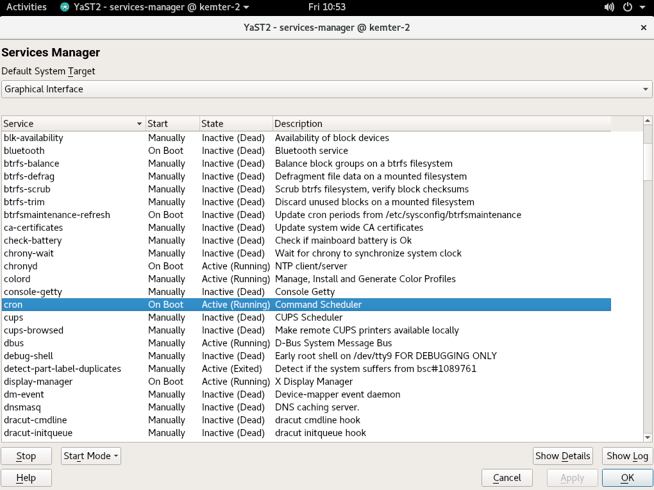This screenshot has width=654, height=490.
Task: Click the YaST2 app icon in top bar
Action: point(65,7)
